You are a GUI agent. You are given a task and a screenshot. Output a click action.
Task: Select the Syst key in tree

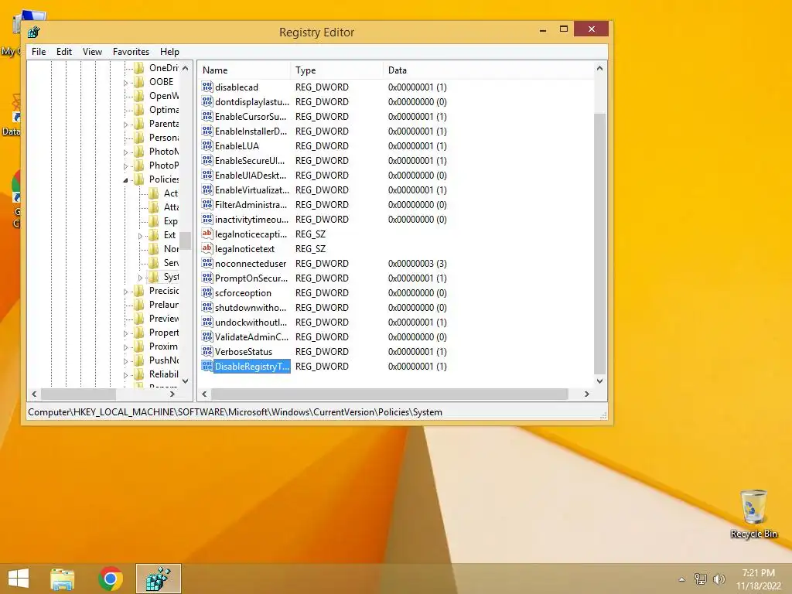coord(171,277)
